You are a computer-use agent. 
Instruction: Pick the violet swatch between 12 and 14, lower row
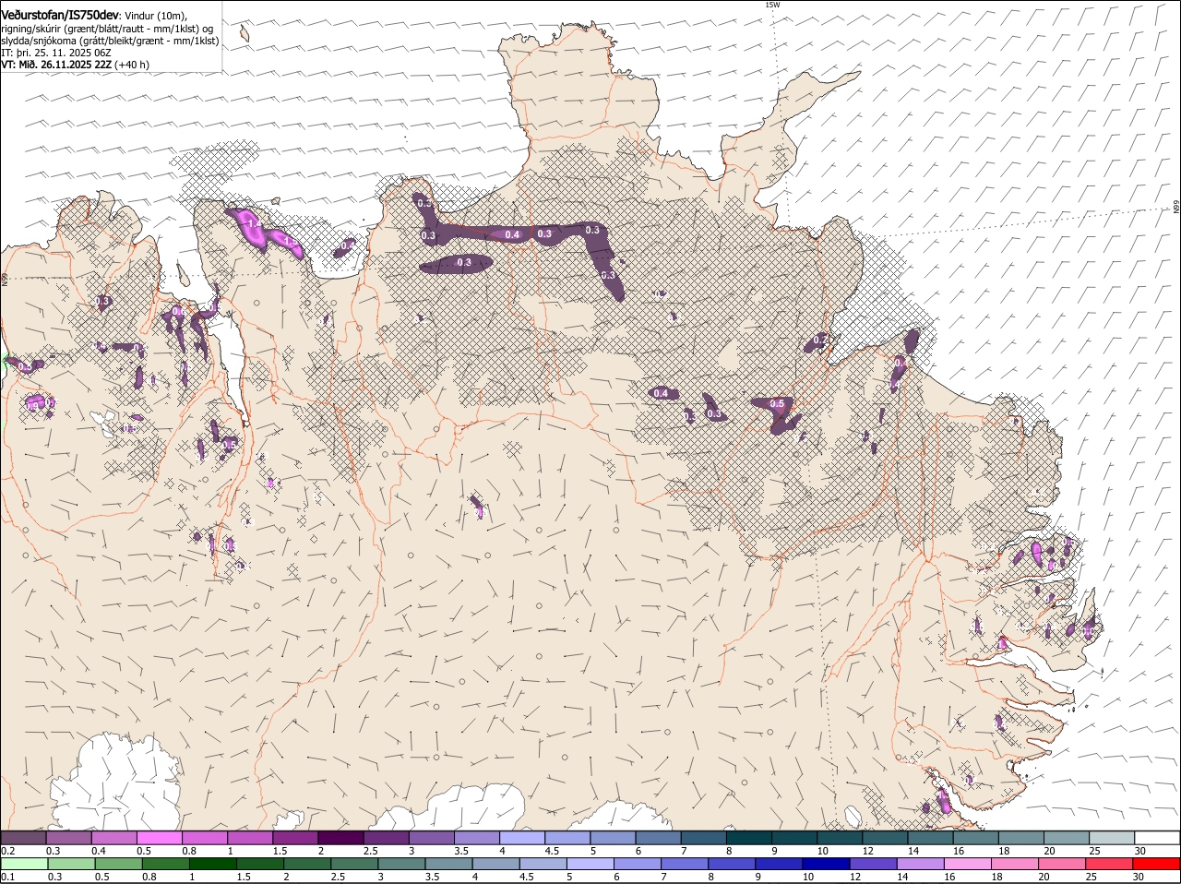pyautogui.click(x=874, y=864)
